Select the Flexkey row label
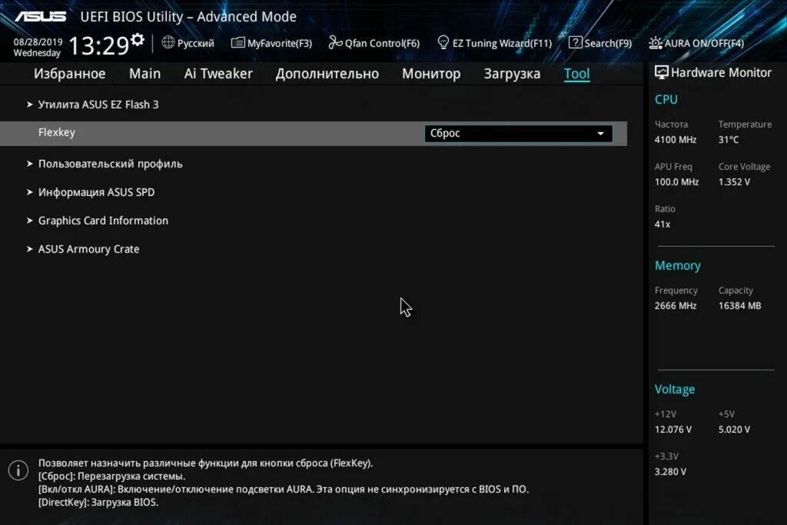This screenshot has height=525, width=787. click(57, 132)
